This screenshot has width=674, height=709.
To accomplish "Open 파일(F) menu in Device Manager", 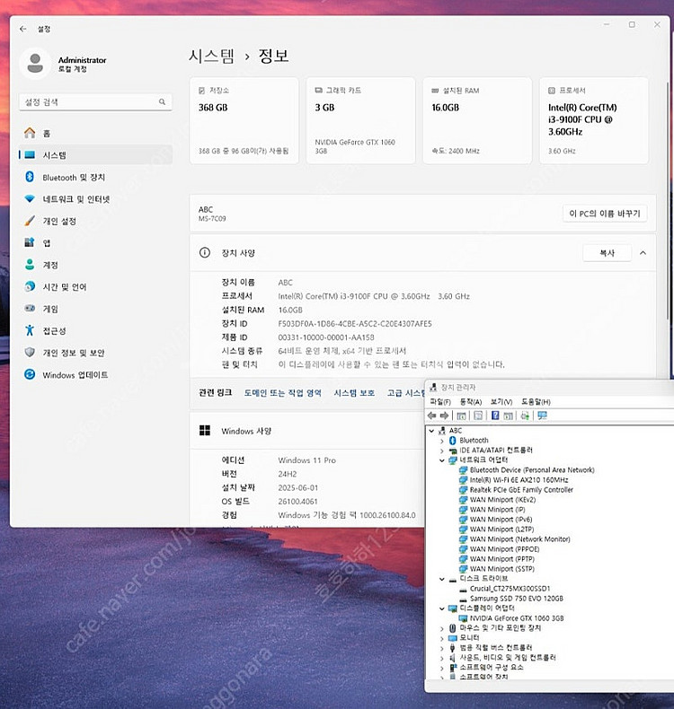I will click(440, 401).
